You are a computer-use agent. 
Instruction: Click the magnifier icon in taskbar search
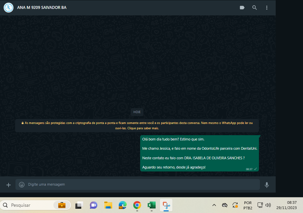[5, 205]
